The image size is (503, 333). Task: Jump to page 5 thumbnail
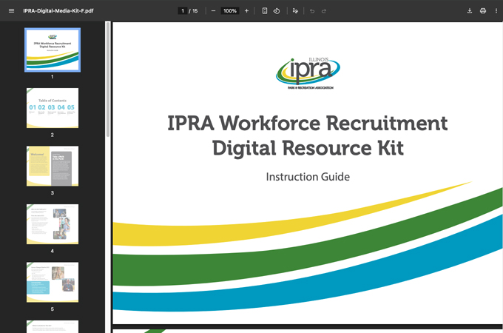point(53,282)
